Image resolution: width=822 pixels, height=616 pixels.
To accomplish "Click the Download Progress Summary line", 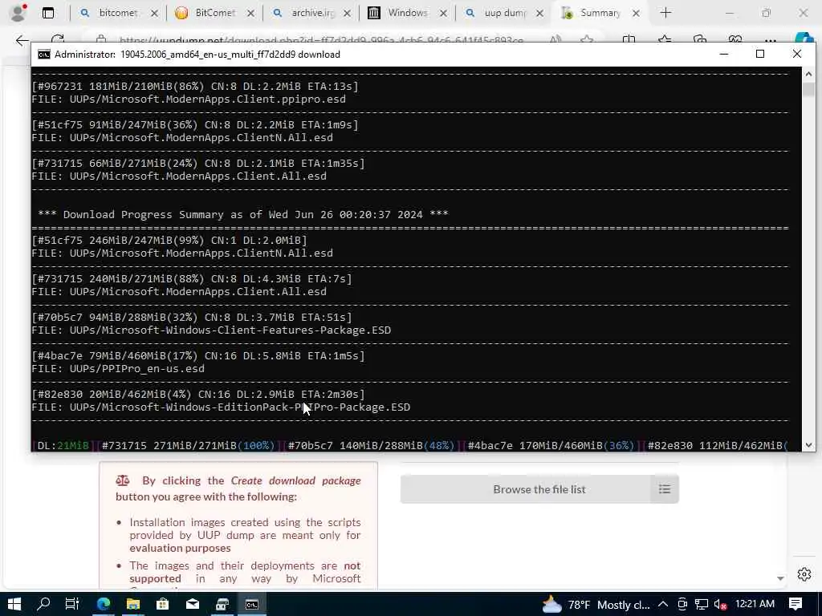I will pos(243,214).
